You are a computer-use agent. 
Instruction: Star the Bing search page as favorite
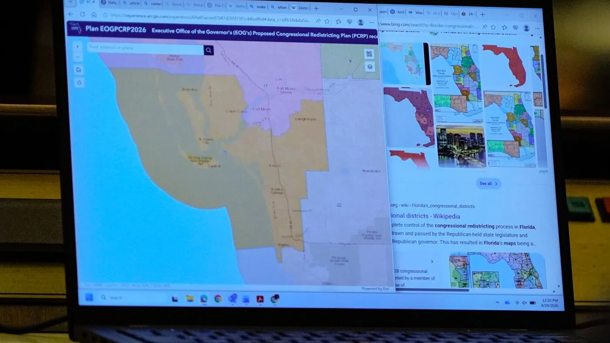pos(494,27)
